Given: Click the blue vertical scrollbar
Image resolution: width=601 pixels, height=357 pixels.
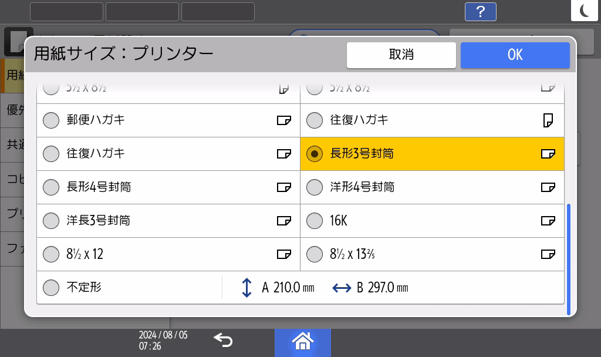Looking at the screenshot, I should click(568, 259).
